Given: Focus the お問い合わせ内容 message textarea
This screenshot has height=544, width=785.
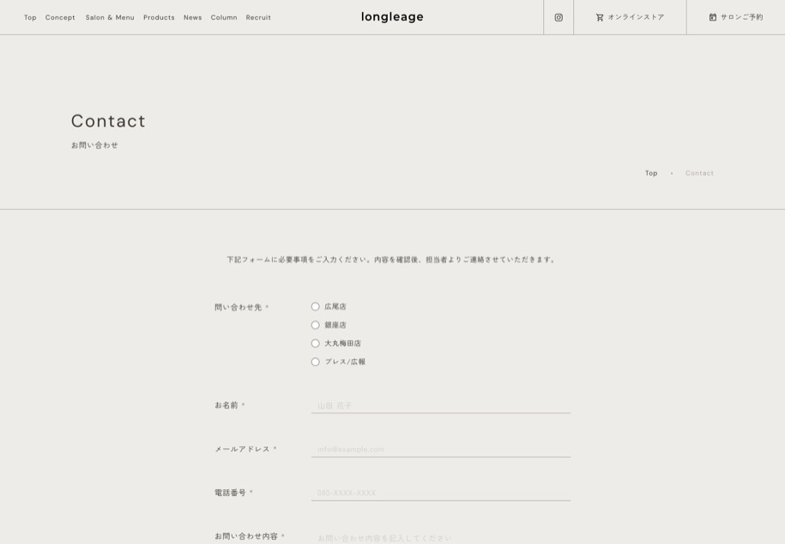Looking at the screenshot, I should click(441, 537).
